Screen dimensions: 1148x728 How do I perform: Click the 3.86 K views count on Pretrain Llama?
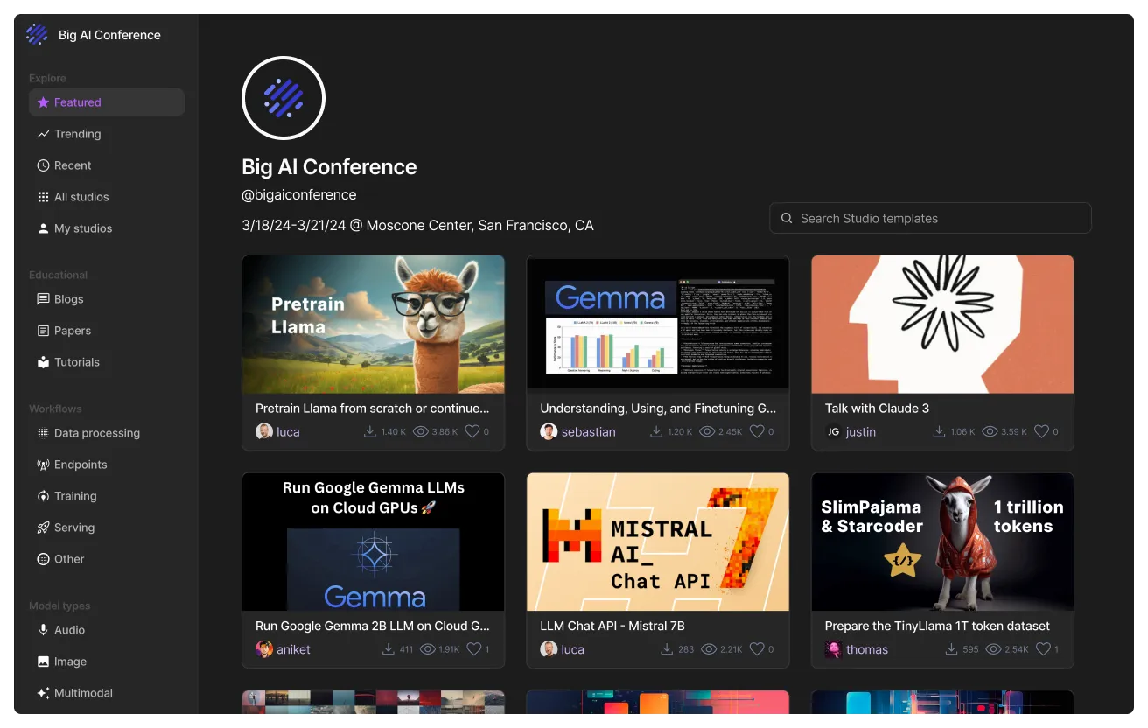[444, 432]
